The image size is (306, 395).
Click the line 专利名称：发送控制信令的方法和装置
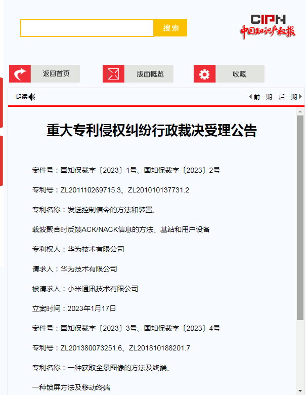coord(95,210)
